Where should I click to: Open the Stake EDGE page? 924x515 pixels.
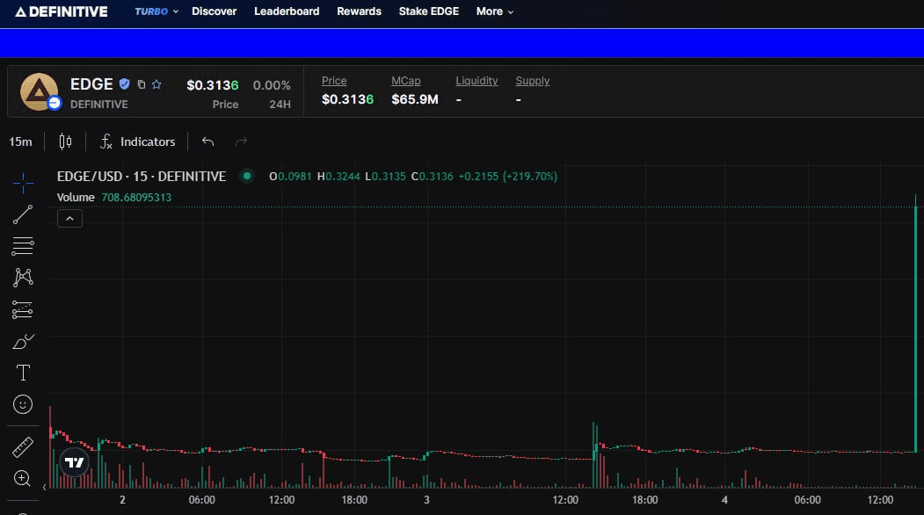point(428,11)
